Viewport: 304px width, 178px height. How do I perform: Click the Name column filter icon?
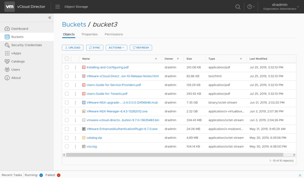point(156,59)
